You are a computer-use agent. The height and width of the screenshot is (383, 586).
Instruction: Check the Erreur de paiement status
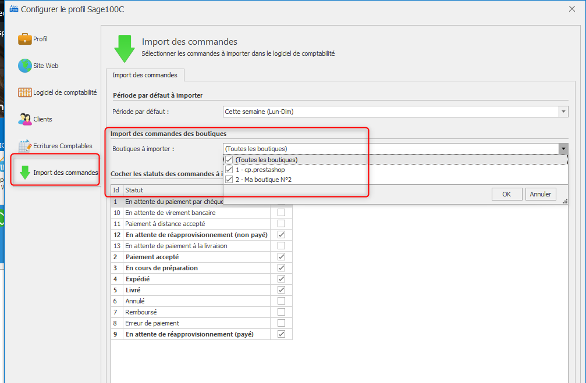[282, 323]
